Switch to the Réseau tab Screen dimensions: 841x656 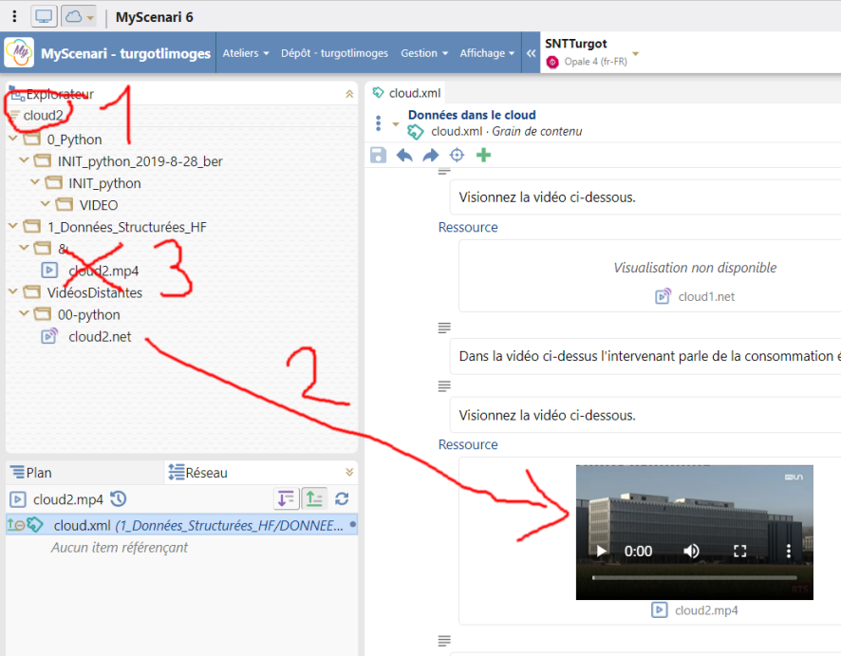(x=198, y=473)
